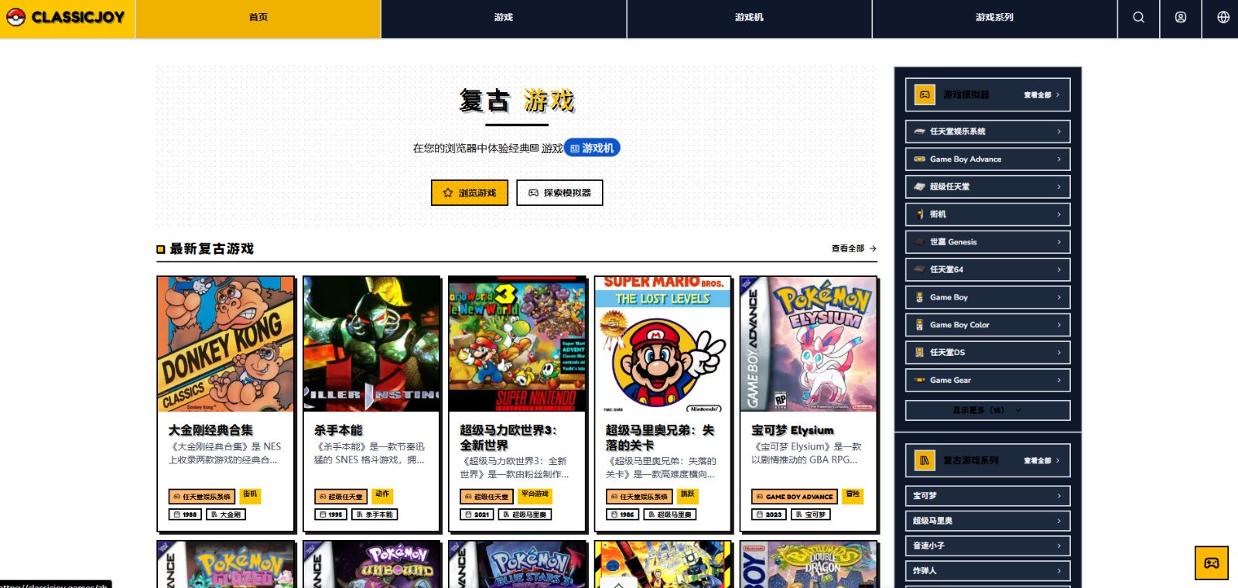This screenshot has height=588, width=1238.
Task: Click 查看全部 in 游戏模拟器 panel
Action: [1041, 95]
